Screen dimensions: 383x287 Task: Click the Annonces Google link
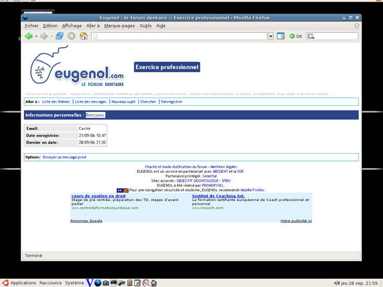coord(86,221)
